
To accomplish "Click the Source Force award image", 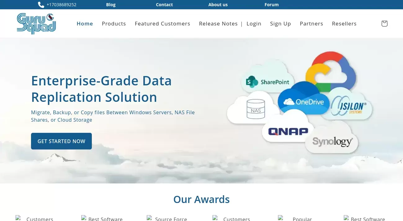I will click(168, 218).
